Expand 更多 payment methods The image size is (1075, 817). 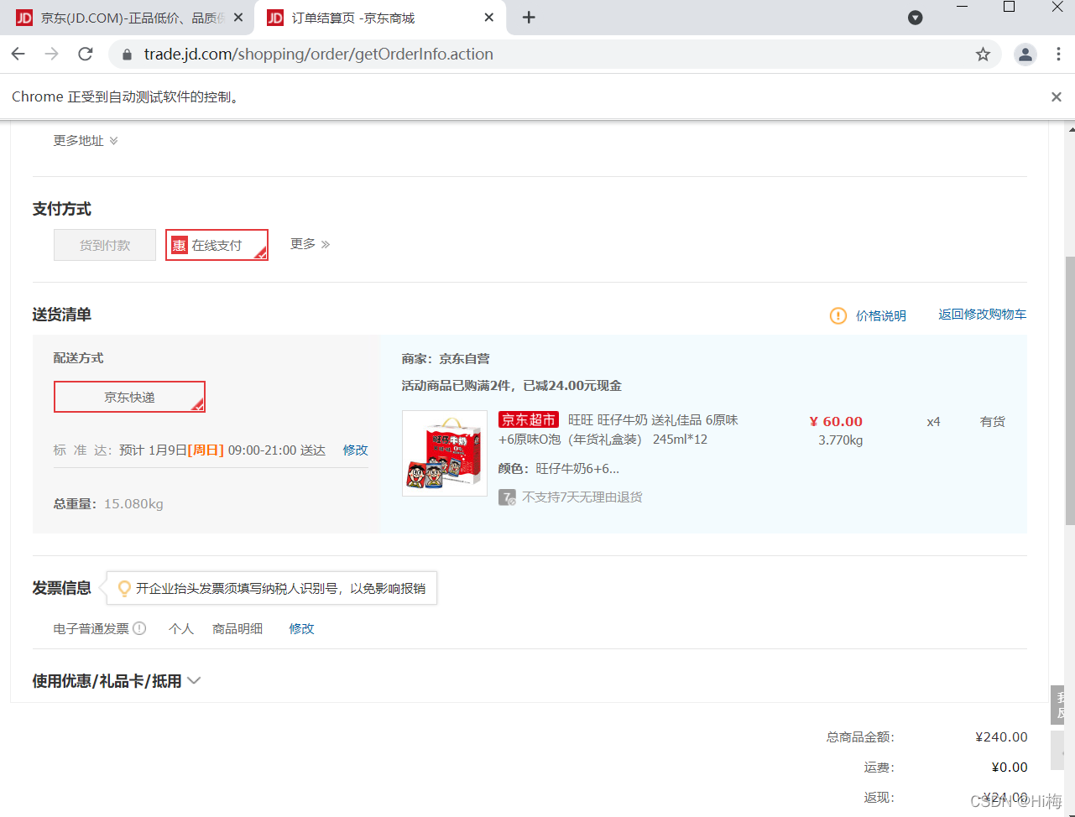coord(310,244)
